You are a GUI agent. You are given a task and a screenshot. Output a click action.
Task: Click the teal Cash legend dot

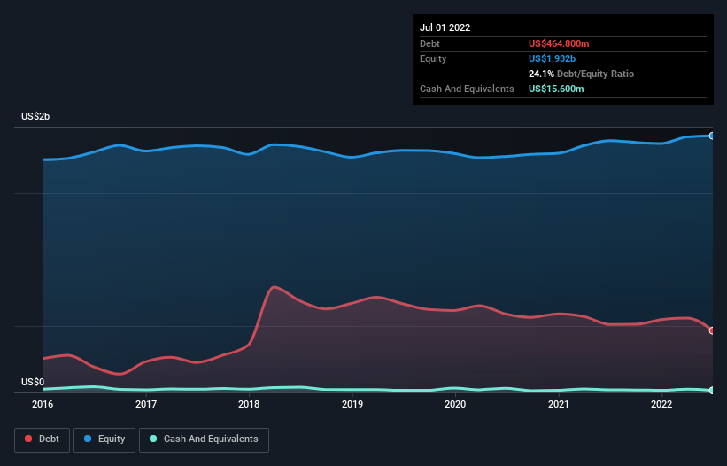[153, 439]
